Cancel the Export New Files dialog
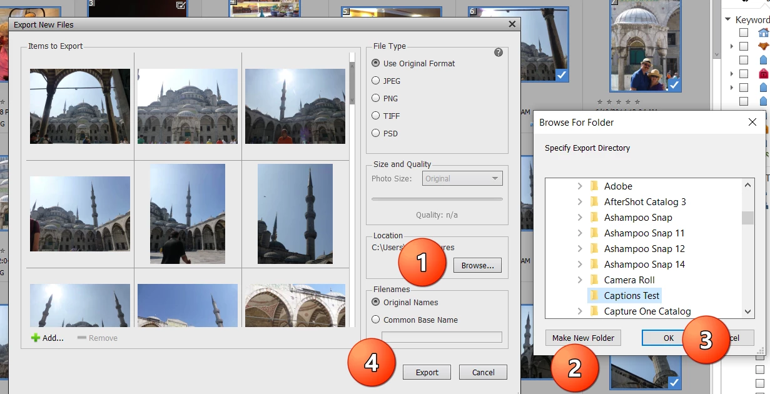 point(483,372)
